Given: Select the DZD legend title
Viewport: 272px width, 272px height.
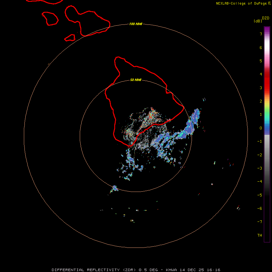Looking at the screenshot, I should tap(266, 18).
